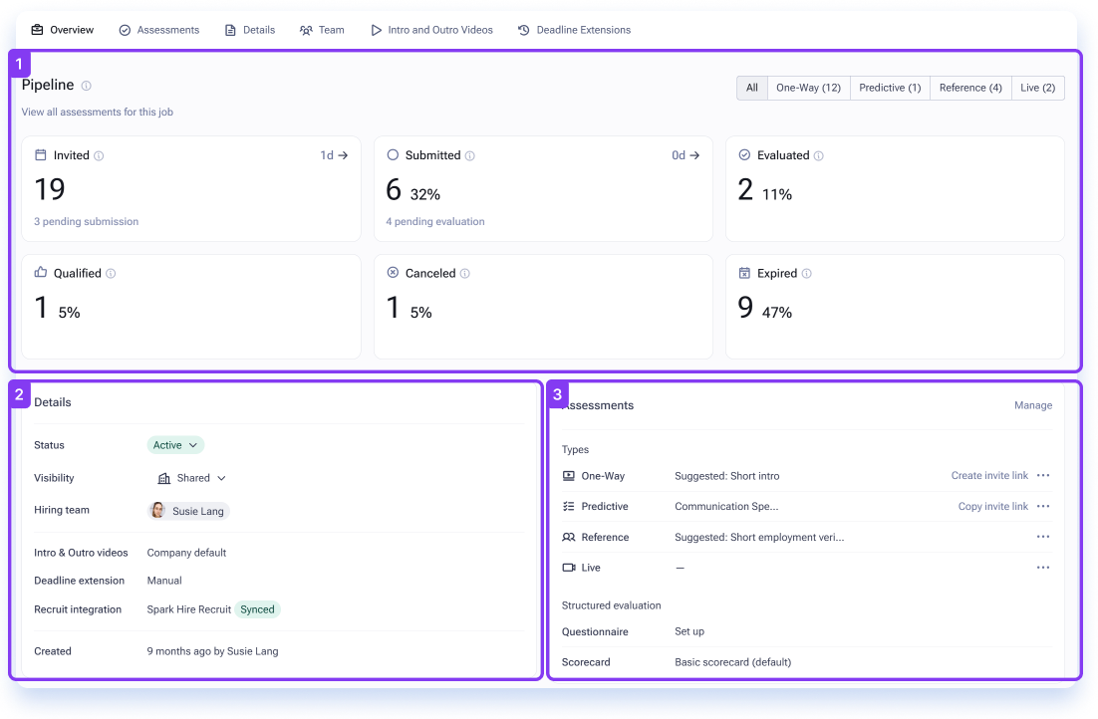Switch to the Assessments tab
This screenshot has width=1098, height=719.
pyautogui.click(x=159, y=30)
